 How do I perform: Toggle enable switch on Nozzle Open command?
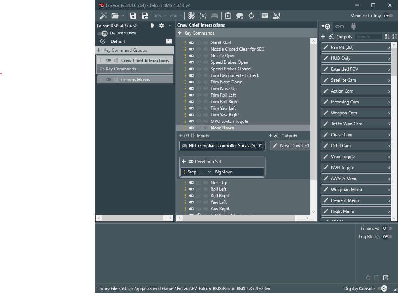coord(191,56)
